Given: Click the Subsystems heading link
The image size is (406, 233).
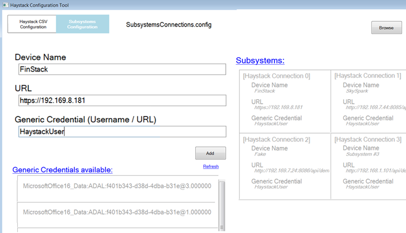Looking at the screenshot, I should point(260,61).
